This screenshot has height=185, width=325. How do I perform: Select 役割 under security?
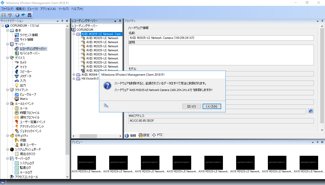pos(23,140)
